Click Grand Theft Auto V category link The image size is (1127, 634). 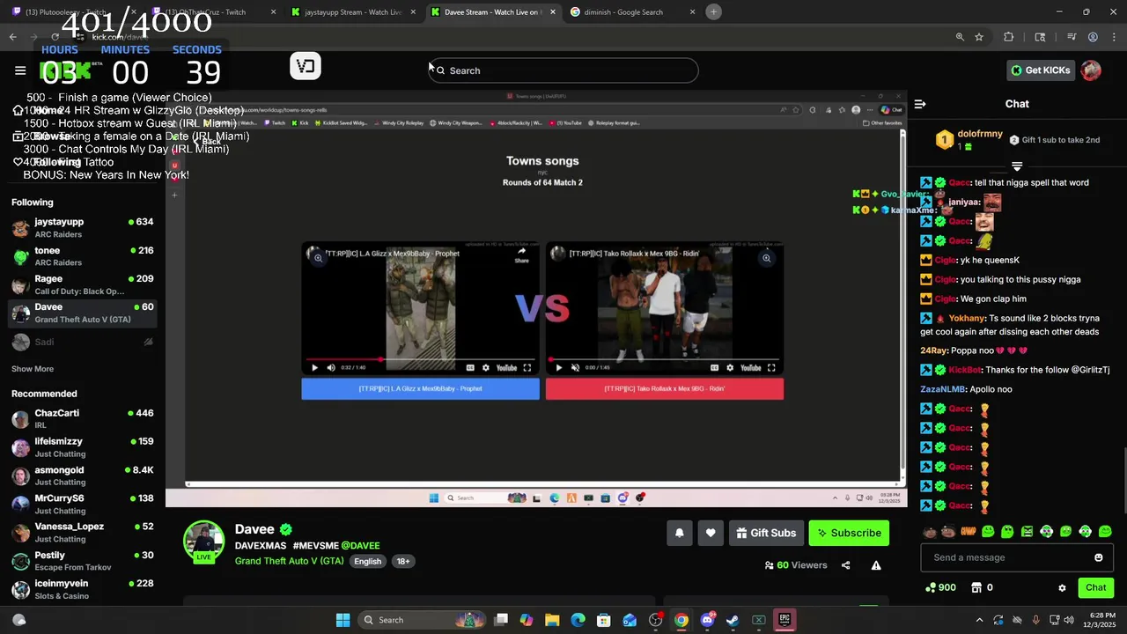tap(289, 561)
